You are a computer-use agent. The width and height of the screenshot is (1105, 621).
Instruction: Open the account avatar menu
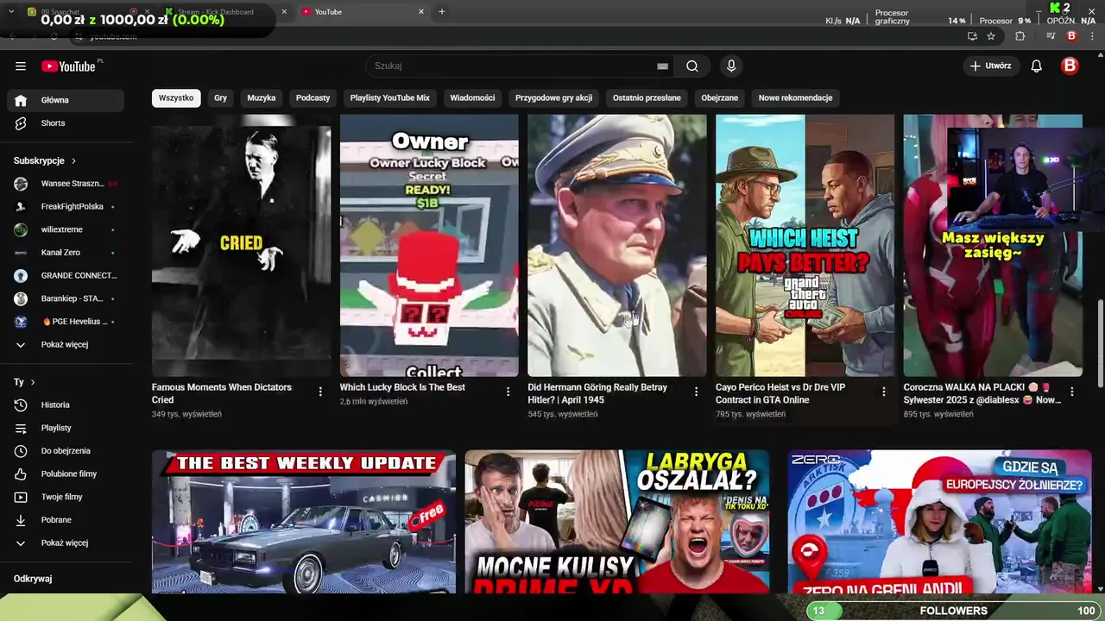pos(1070,66)
